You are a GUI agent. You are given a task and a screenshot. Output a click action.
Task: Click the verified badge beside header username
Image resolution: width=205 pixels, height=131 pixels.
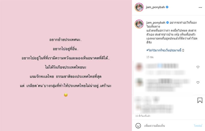point(167,7)
